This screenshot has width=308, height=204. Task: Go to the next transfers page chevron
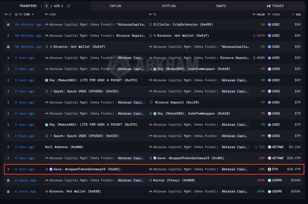tap(62, 6)
